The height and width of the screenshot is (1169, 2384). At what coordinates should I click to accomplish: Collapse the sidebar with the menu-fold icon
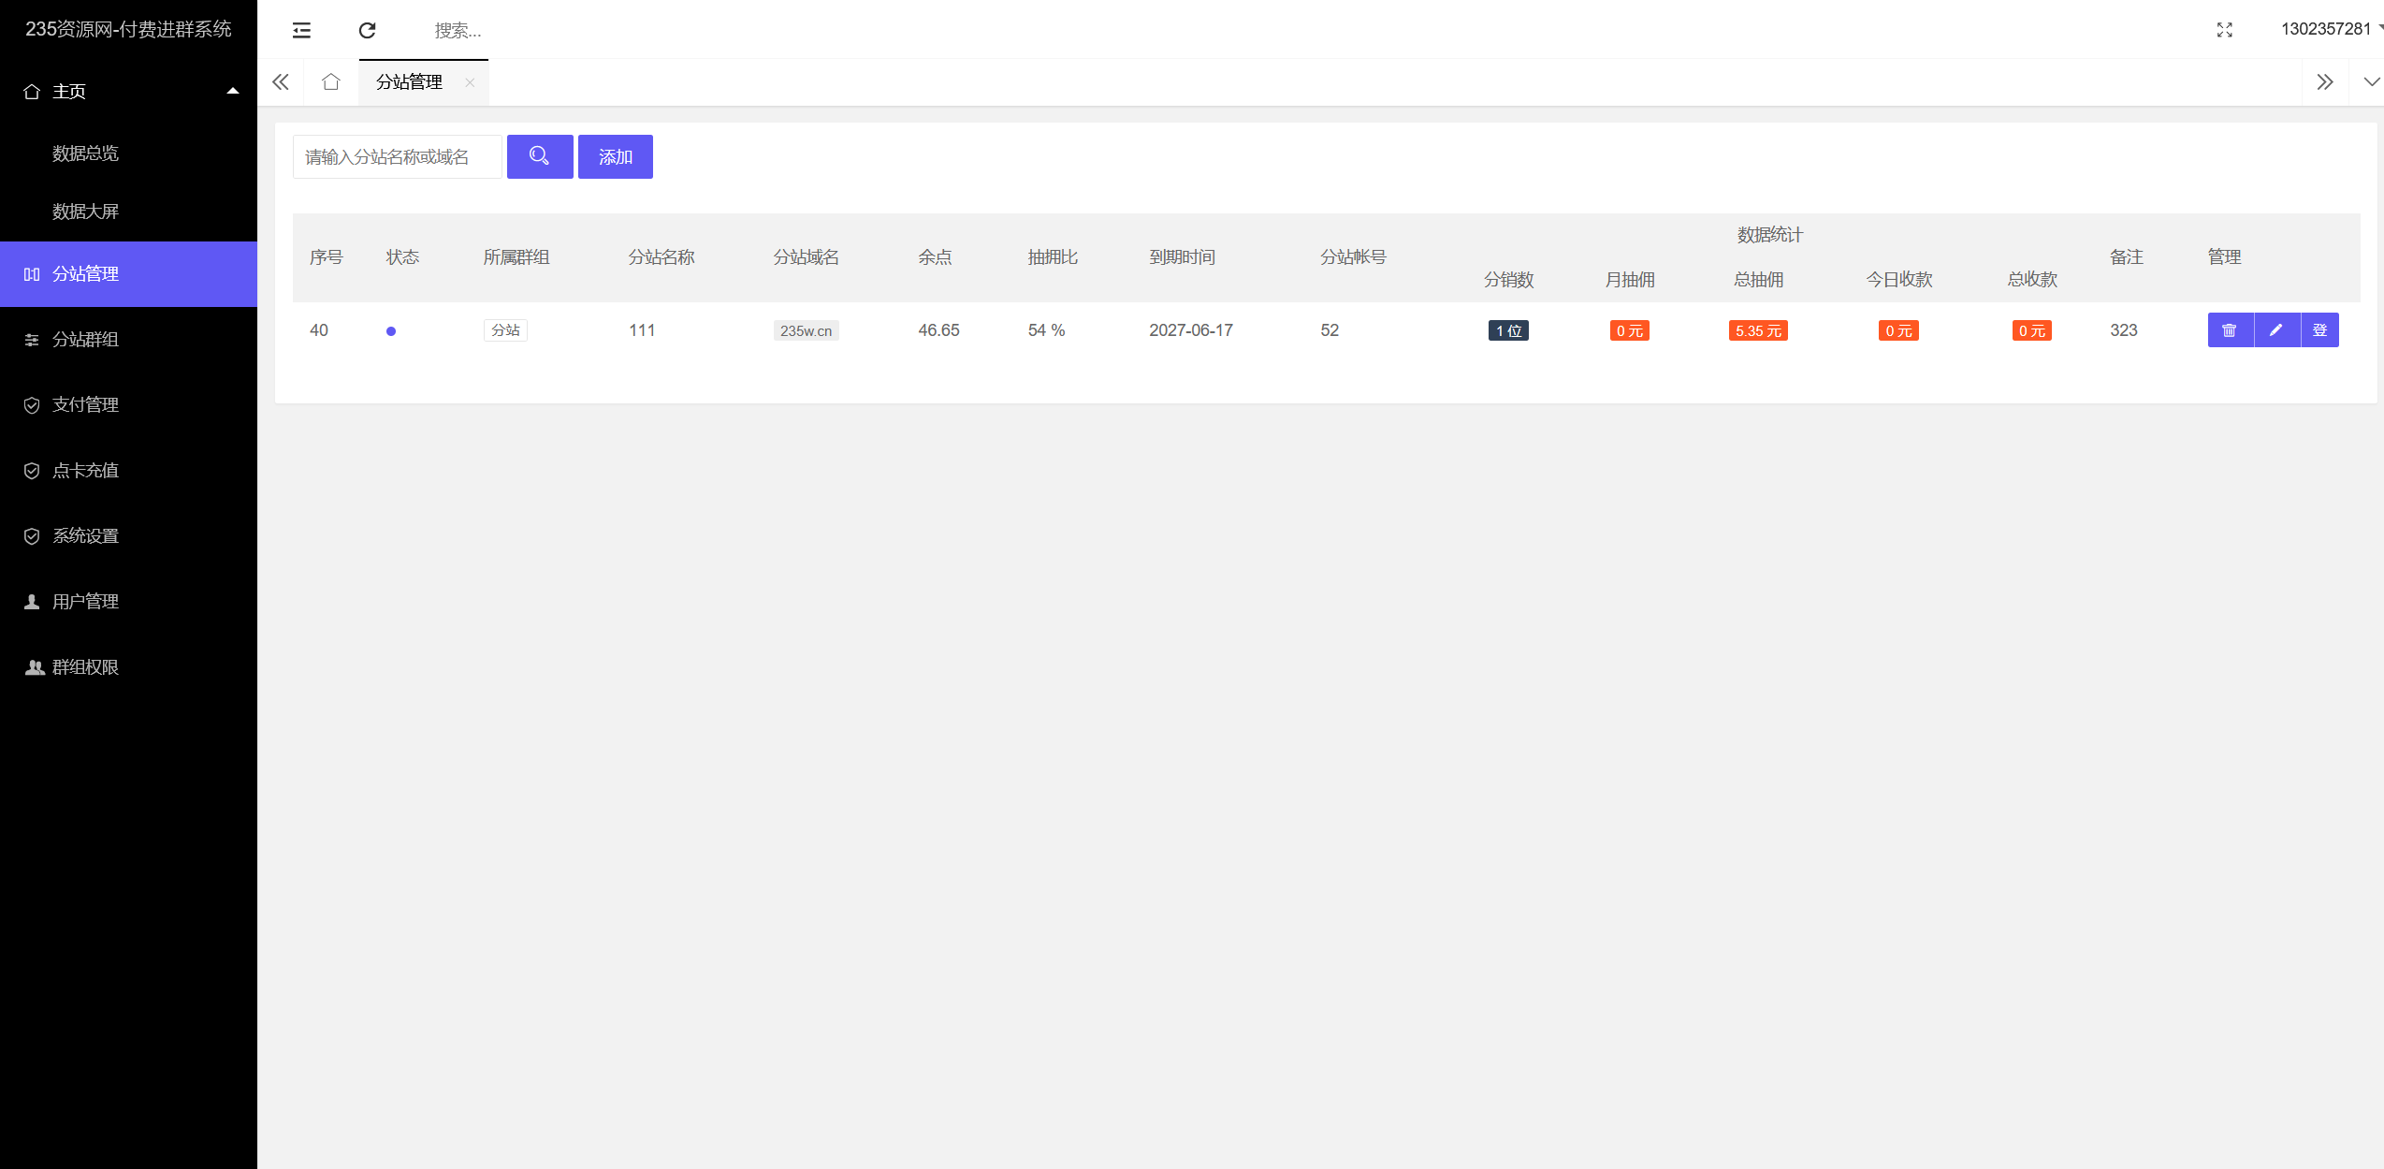tap(301, 30)
